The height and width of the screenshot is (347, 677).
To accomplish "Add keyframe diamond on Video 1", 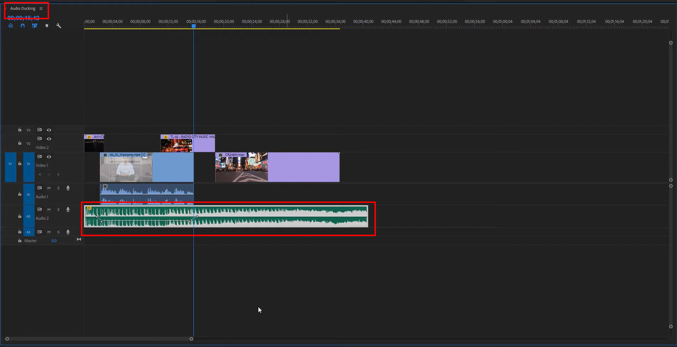I will (48, 174).
